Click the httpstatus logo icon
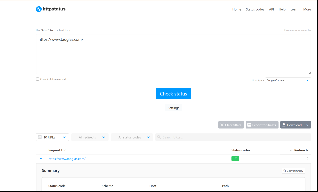 pos(39,9)
